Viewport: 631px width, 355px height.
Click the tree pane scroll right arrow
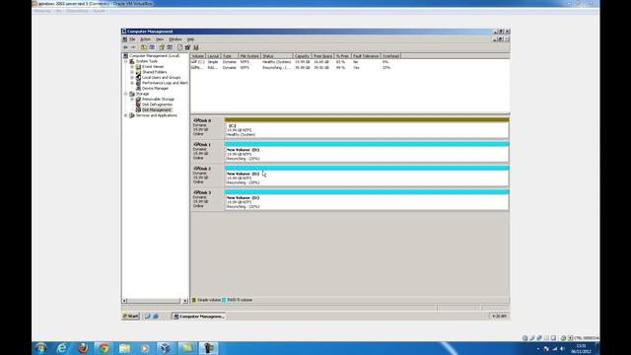coord(185,301)
